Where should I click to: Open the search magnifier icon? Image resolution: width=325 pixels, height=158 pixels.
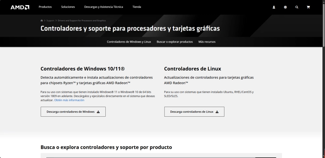point(297,7)
